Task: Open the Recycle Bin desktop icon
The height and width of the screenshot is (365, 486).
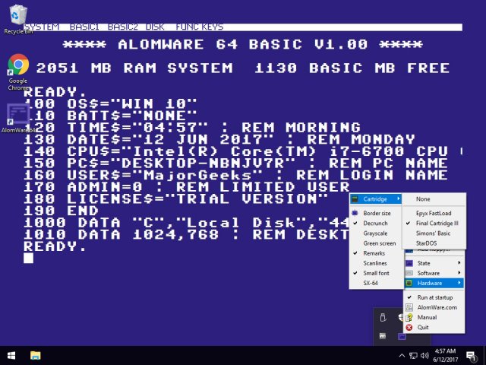Action: click(x=17, y=19)
